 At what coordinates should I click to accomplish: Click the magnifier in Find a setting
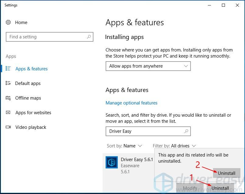(89, 37)
